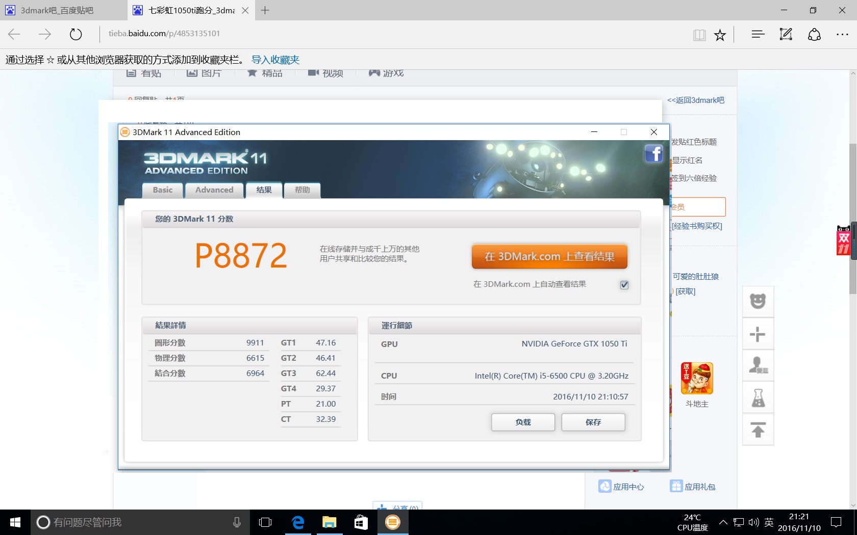The height and width of the screenshot is (535, 857).
Task: Click the user profile sidebar icon
Action: [x=758, y=365]
